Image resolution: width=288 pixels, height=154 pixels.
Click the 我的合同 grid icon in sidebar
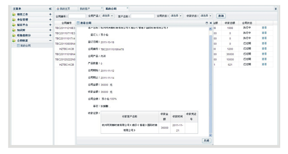click(x=18, y=46)
